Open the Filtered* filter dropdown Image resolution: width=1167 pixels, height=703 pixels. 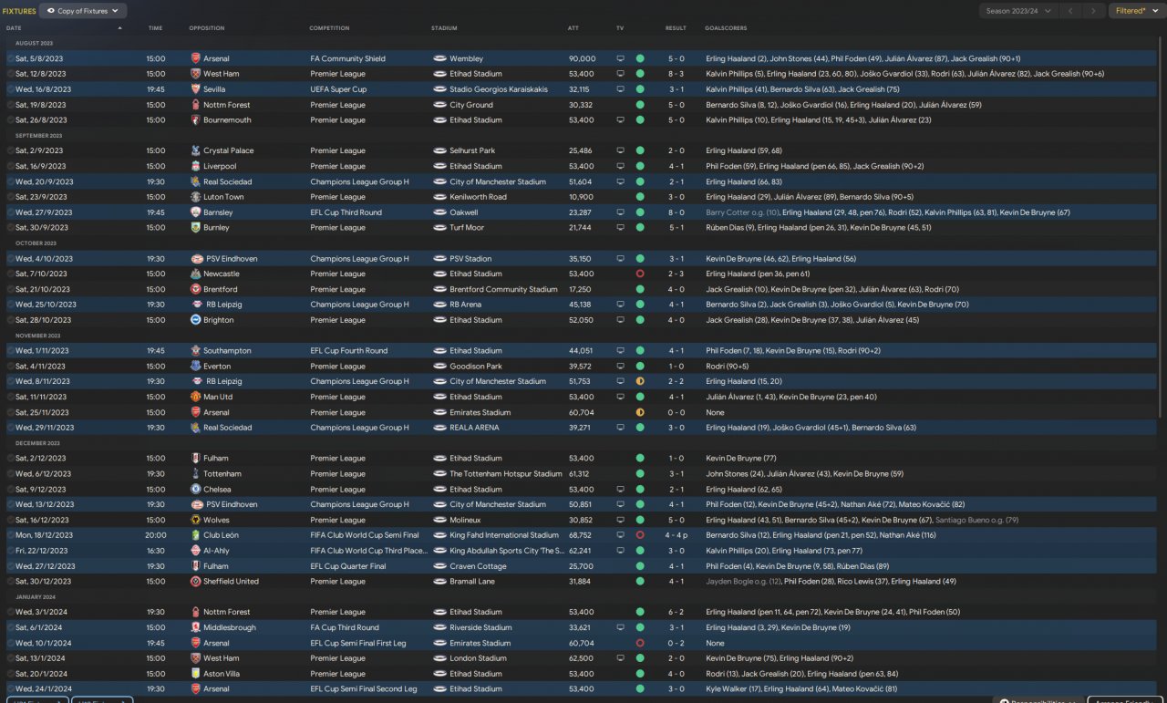pos(1135,11)
